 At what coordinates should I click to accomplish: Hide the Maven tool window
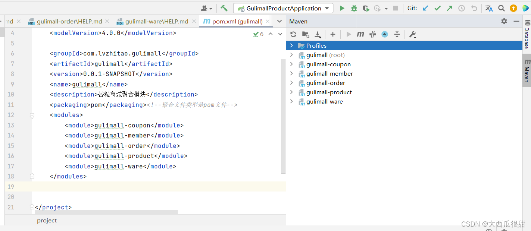tap(516, 21)
